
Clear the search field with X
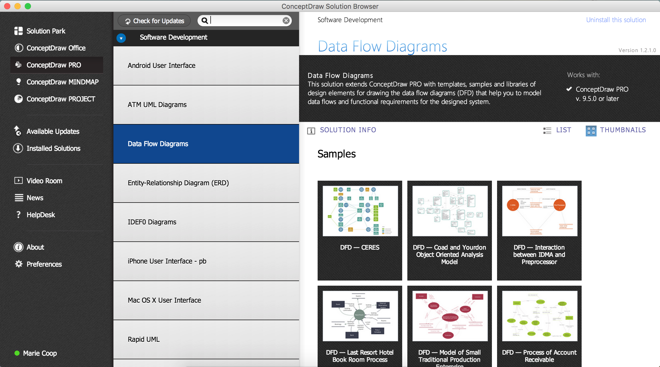(x=286, y=21)
